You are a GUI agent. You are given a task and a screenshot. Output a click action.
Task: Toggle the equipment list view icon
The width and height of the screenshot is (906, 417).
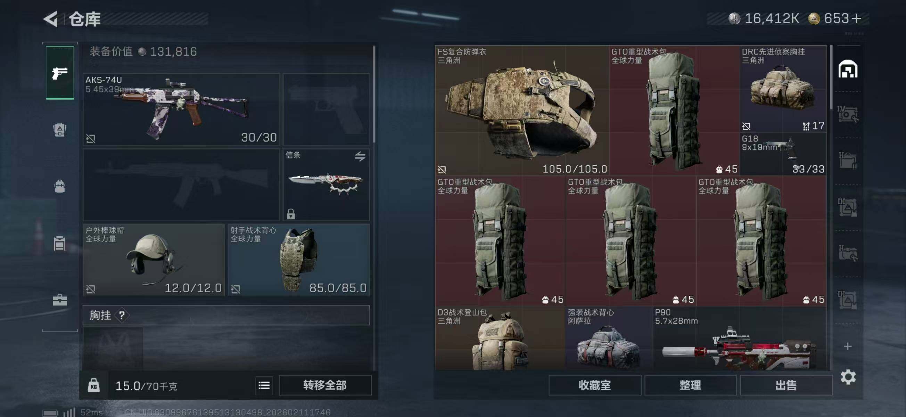tap(264, 385)
